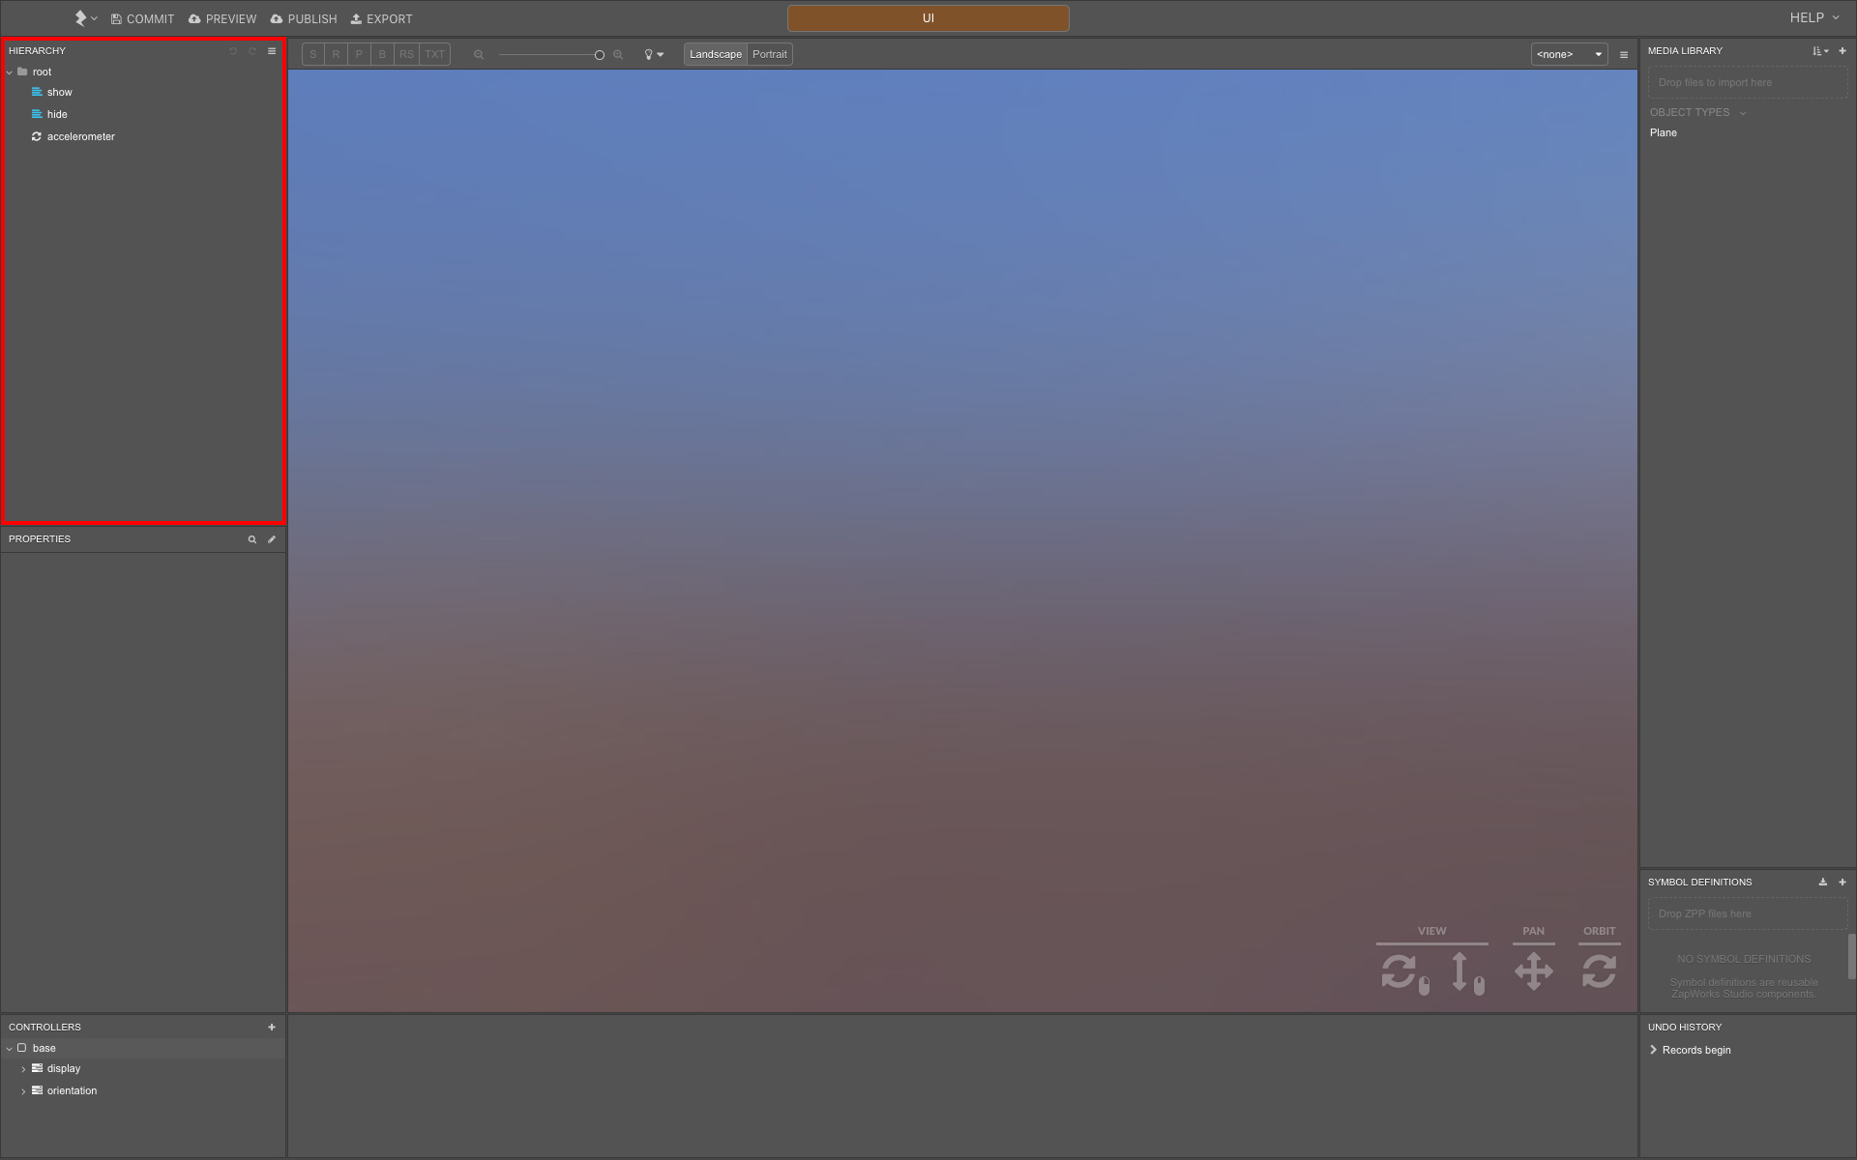Switch the view to Landscape orientation
1857x1160 pixels.
pos(716,54)
